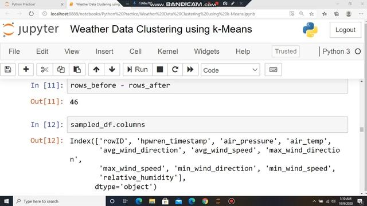Refresh the page in the browser

(31, 14)
